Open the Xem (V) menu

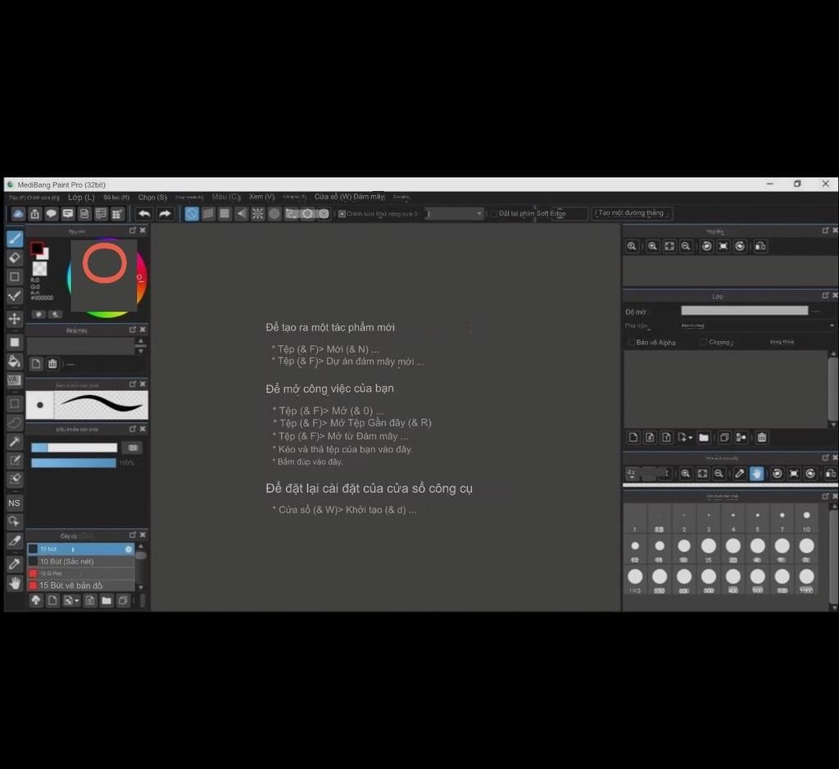point(261,197)
